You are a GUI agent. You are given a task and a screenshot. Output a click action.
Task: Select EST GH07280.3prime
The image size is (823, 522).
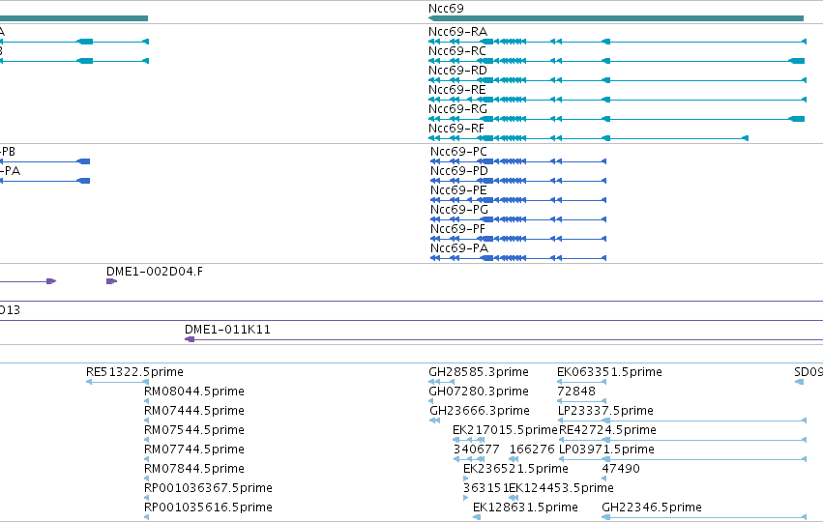[479, 391]
